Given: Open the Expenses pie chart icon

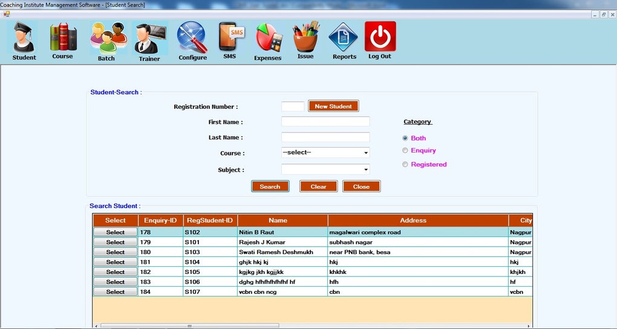Looking at the screenshot, I should (269, 38).
